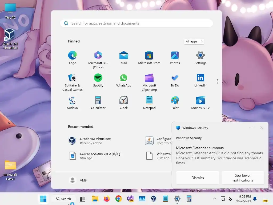273x205 pixels.
Task: Open Settings from pinned apps
Action: (200, 58)
